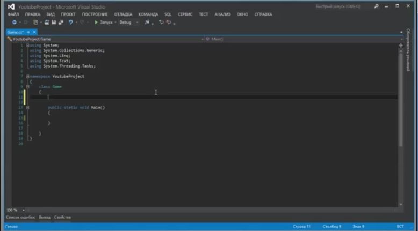Click the split editor plus icon
The image size is (418, 231).
pos(401,46)
